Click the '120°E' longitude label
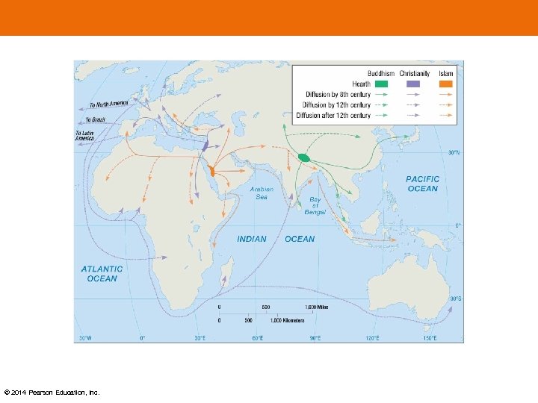 372,338
